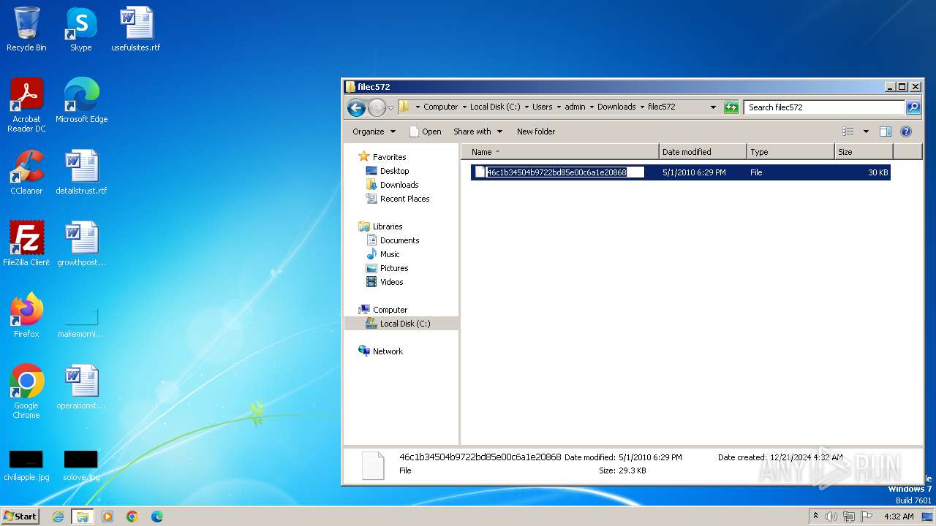Select usefulsites.rtf on the desktop
The image size is (936, 526).
(x=136, y=29)
